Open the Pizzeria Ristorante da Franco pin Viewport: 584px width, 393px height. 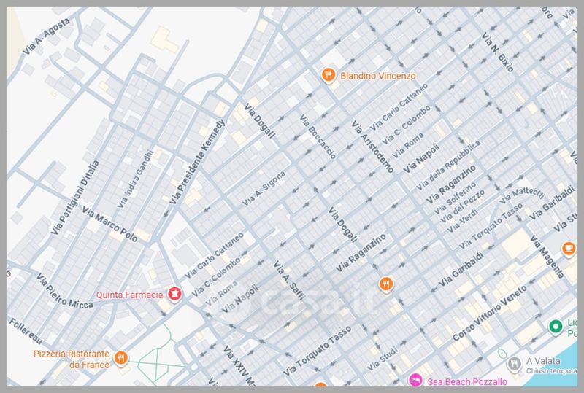coord(121,358)
